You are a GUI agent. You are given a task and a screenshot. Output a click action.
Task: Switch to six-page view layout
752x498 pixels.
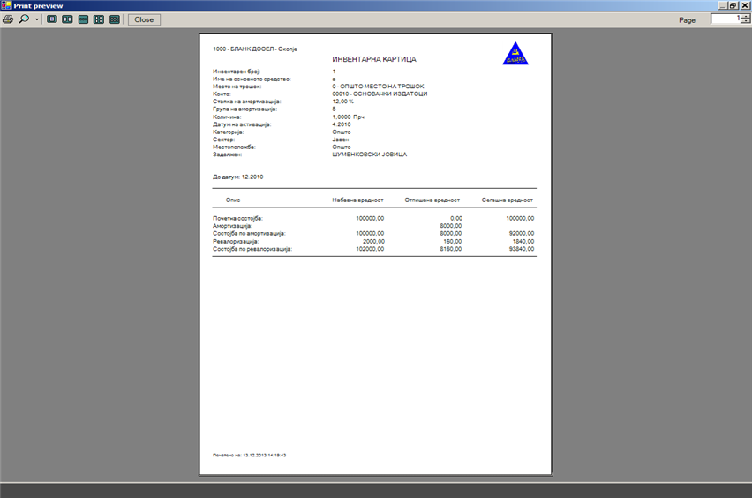(115, 19)
